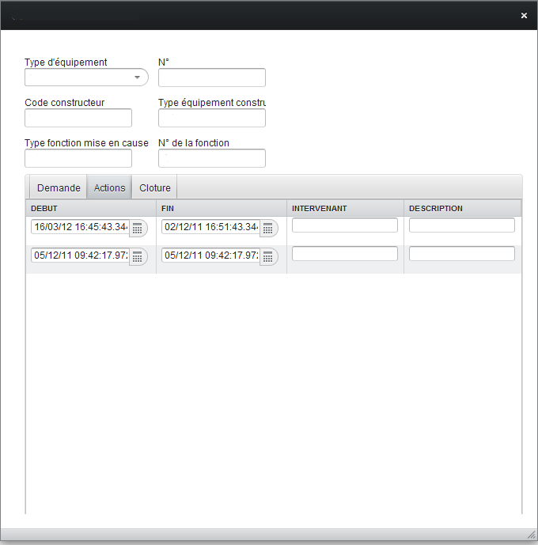Select the Actions tab

click(109, 188)
